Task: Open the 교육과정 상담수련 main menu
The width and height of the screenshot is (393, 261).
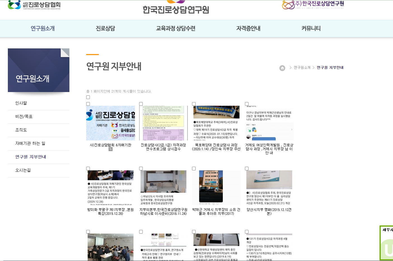Action: click(x=176, y=28)
